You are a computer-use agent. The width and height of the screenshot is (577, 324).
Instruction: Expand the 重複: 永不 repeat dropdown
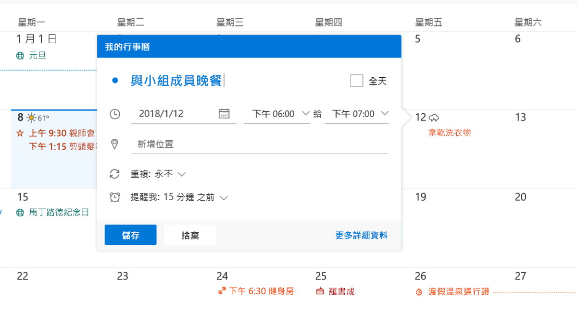click(x=158, y=174)
